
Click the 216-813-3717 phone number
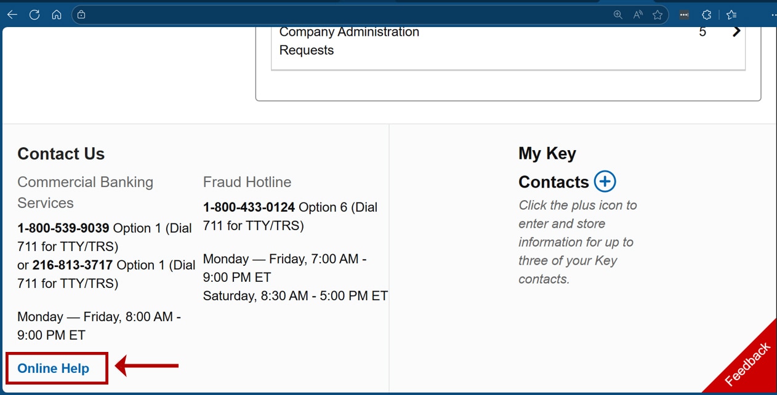[73, 265]
